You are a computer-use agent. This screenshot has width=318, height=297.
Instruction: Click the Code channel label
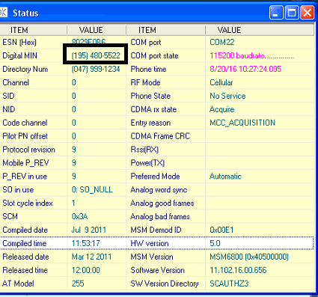25,123
